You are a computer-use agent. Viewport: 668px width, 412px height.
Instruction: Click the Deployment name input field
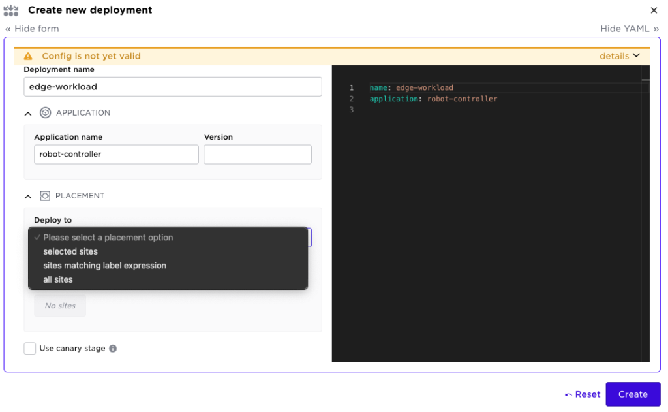pos(172,87)
